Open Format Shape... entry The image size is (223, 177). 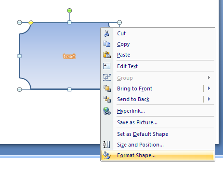tap(157, 155)
